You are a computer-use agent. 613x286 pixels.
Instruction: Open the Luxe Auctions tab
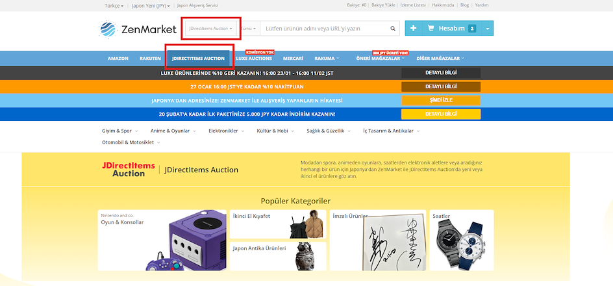coord(254,58)
